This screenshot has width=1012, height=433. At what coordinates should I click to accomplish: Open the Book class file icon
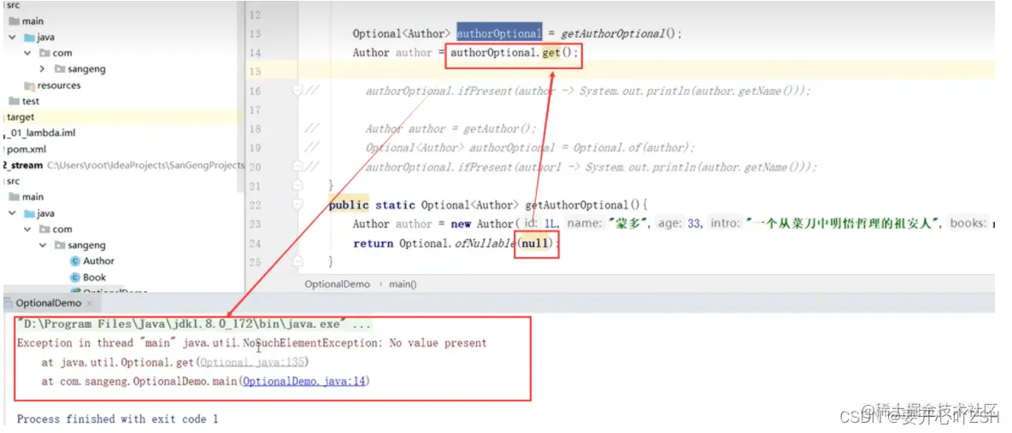tap(75, 278)
